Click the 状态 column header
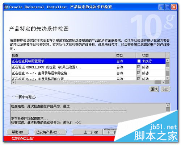The height and width of the screenshot is (145, 181). click(153, 55)
